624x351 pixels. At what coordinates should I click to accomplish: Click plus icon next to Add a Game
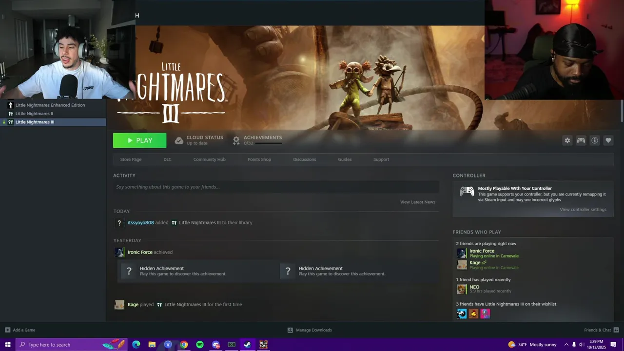[x=7, y=330]
